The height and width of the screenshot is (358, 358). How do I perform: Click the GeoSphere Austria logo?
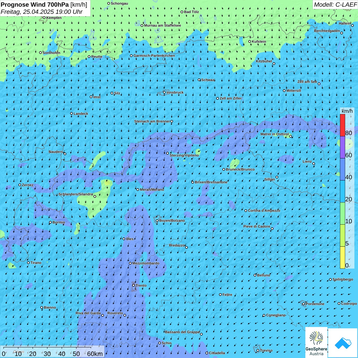(x=316, y=342)
